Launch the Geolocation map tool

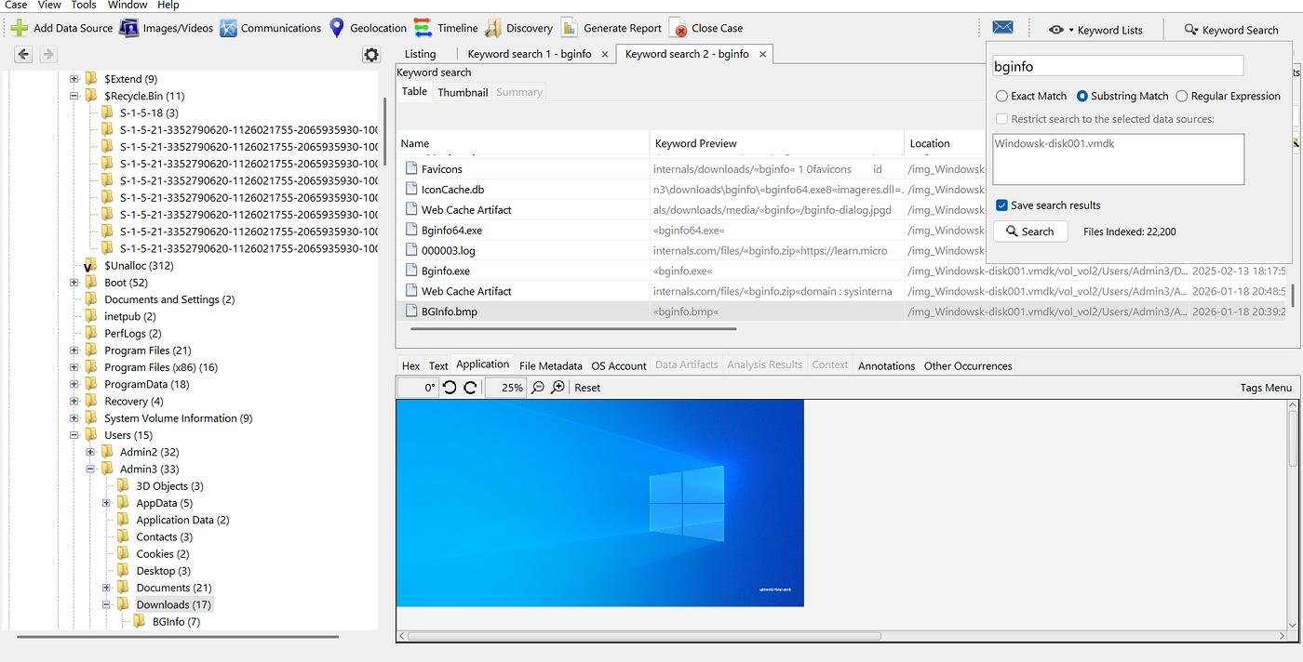pyautogui.click(x=337, y=28)
